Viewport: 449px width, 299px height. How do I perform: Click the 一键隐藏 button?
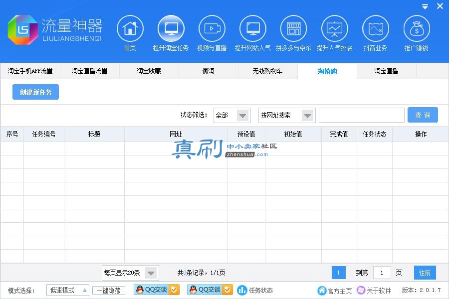coord(109,291)
